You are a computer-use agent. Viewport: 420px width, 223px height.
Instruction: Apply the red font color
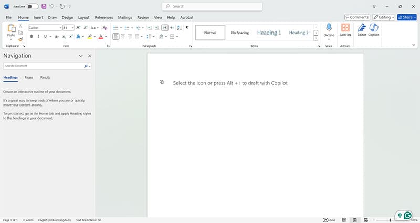tap(101, 36)
